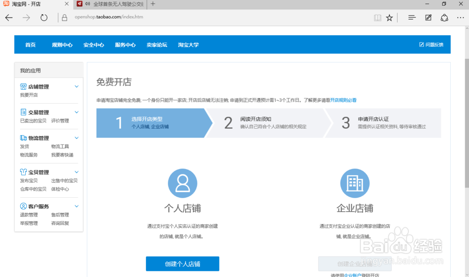
Task: Open 咨询回复 in sidebar
Action: 60,223
